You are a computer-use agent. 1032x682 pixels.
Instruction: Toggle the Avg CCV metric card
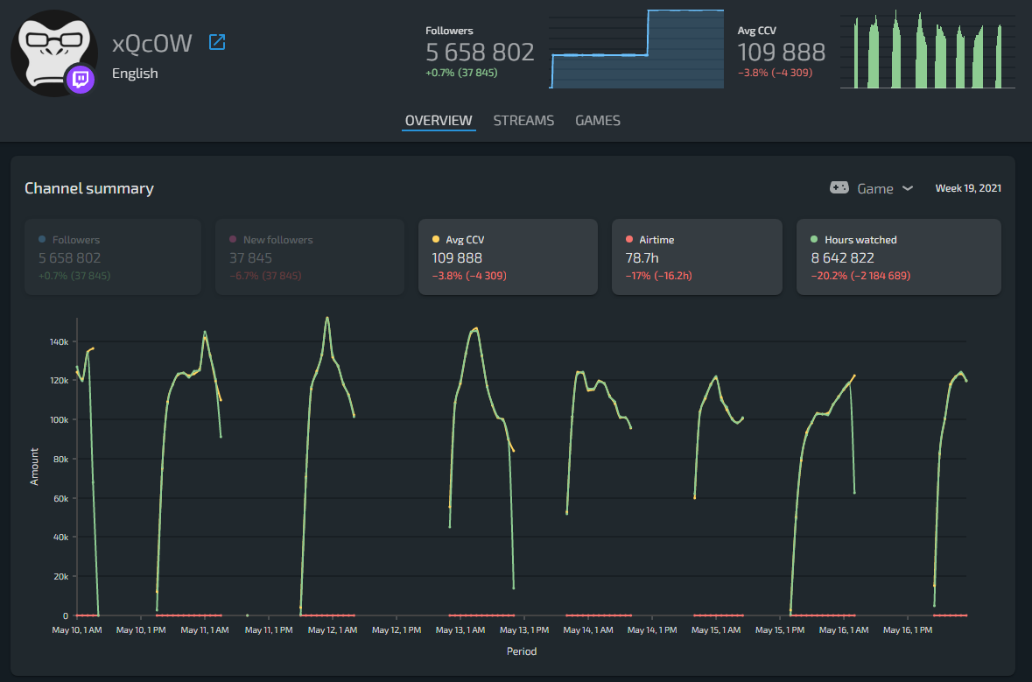point(508,257)
